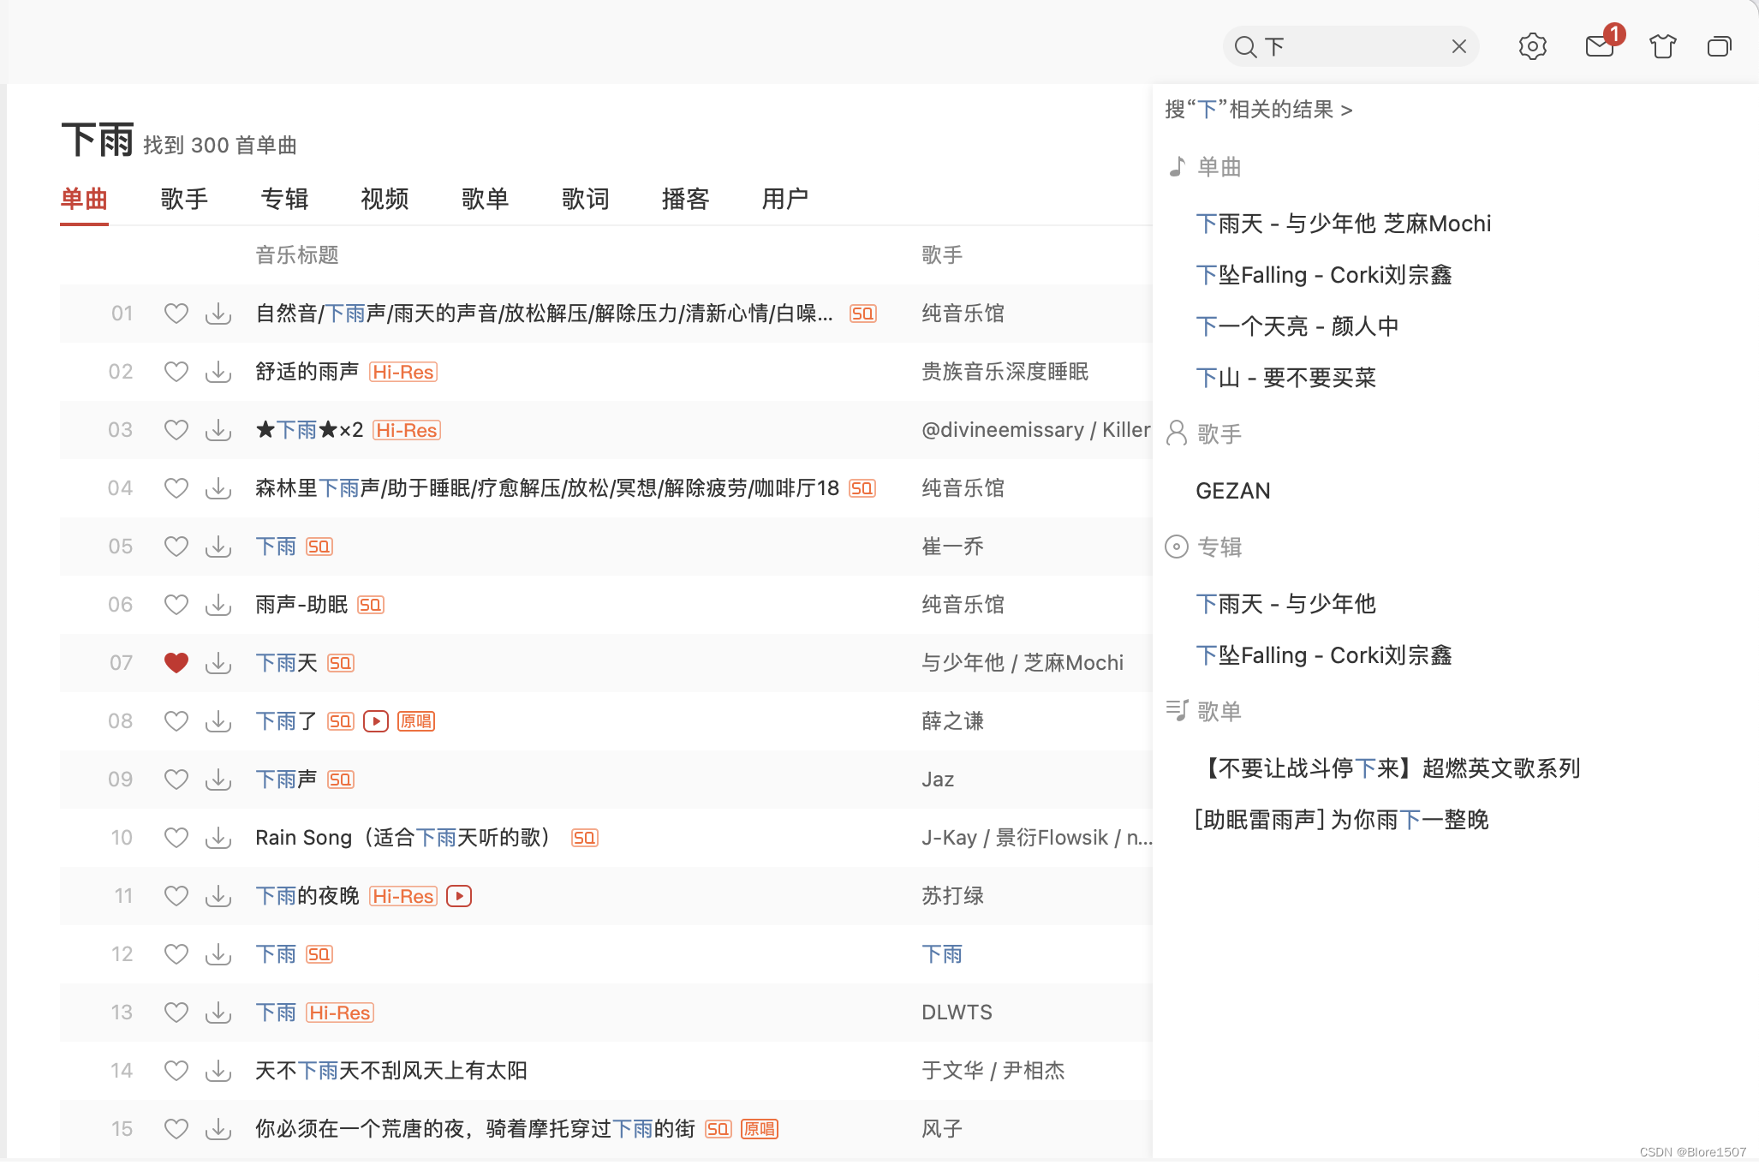Select artist suggestion GEZAN
Viewport: 1759px width, 1165px height.
pyautogui.click(x=1233, y=491)
